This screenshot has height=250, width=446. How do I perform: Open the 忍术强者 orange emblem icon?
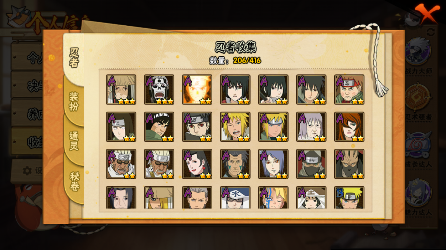(x=418, y=97)
